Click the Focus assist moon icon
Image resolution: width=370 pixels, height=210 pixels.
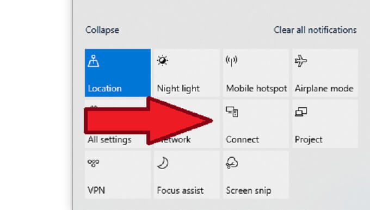(x=163, y=163)
